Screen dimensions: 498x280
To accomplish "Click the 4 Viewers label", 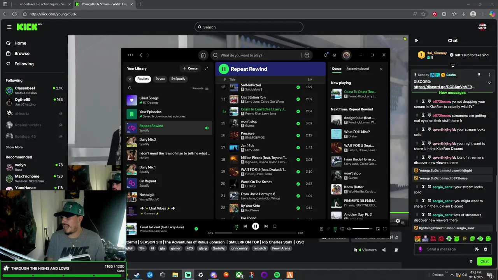I will click(x=365, y=250).
